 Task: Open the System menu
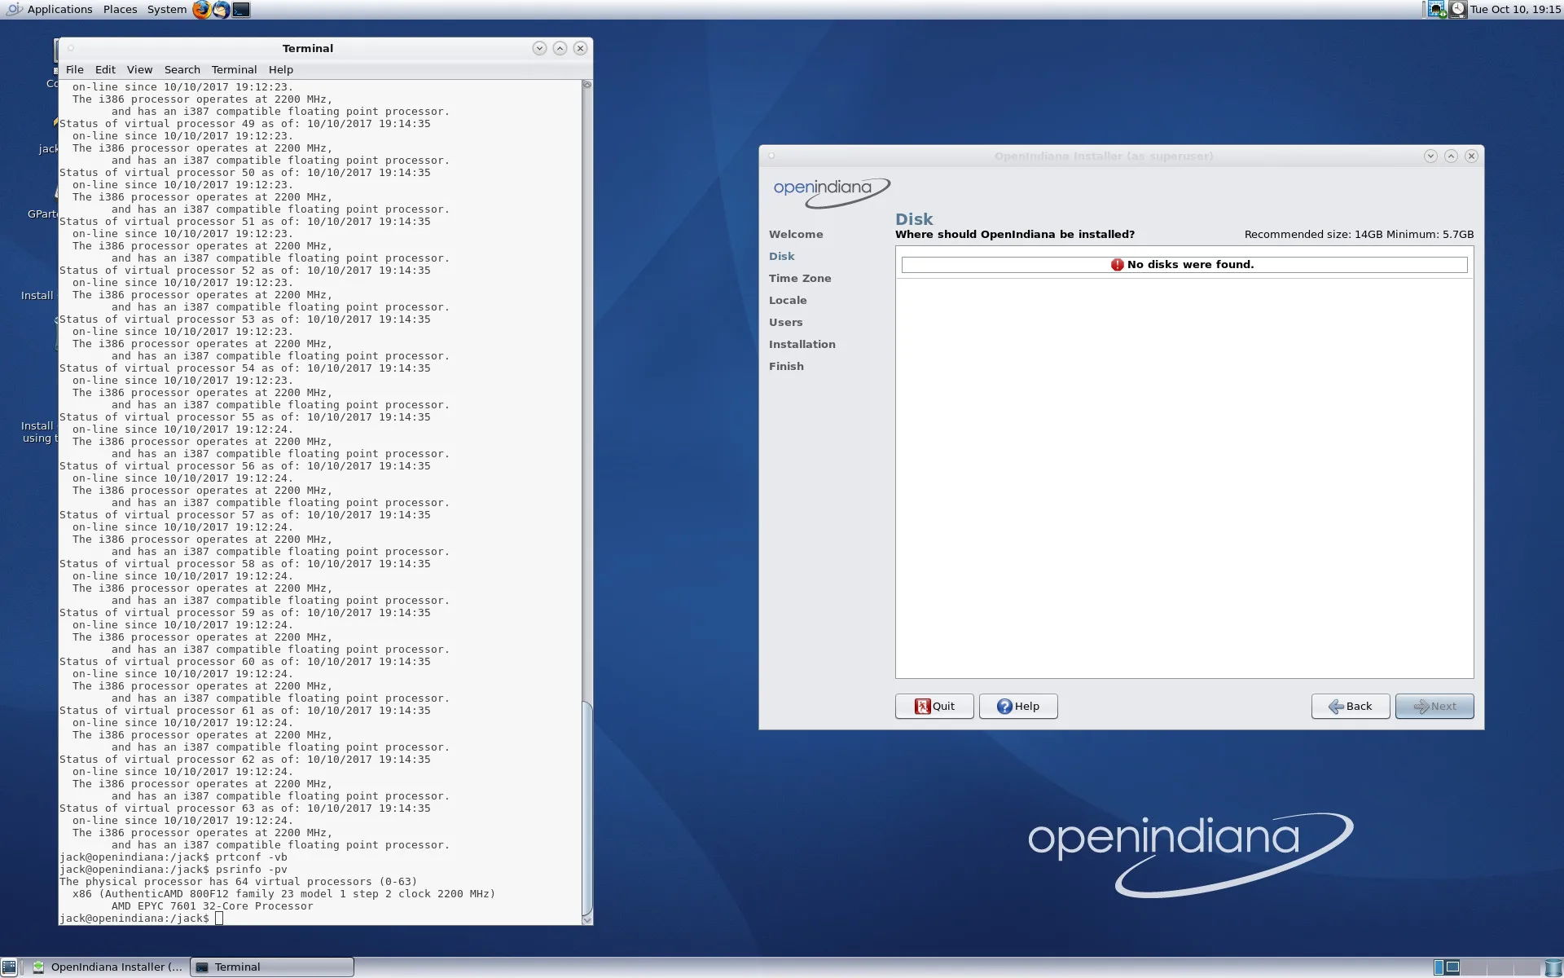click(x=166, y=10)
